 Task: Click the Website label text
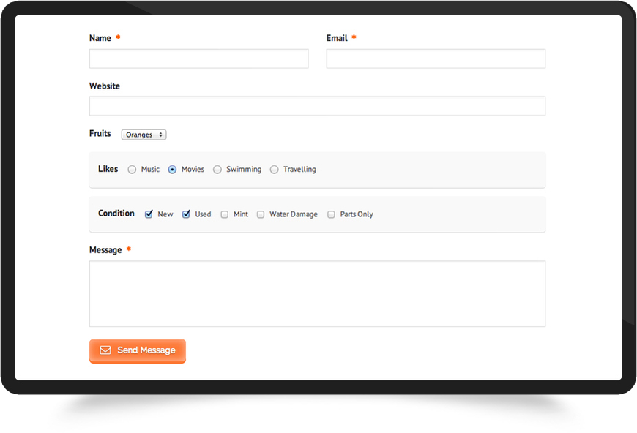[x=105, y=86]
